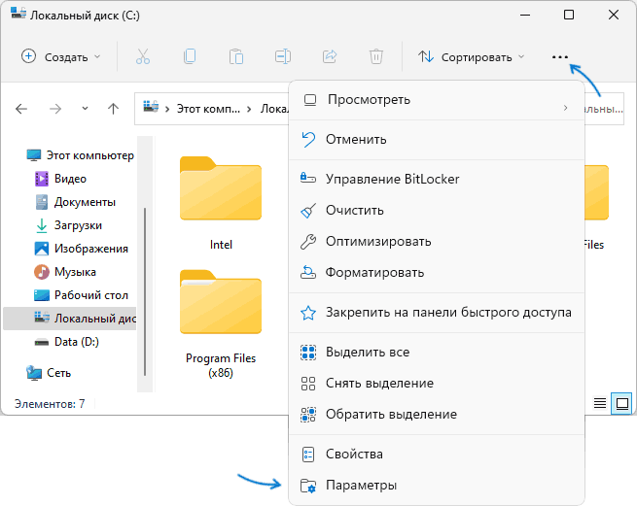Open Изображения in the sidebar
Screen dimensions: 637x506
(x=82, y=249)
